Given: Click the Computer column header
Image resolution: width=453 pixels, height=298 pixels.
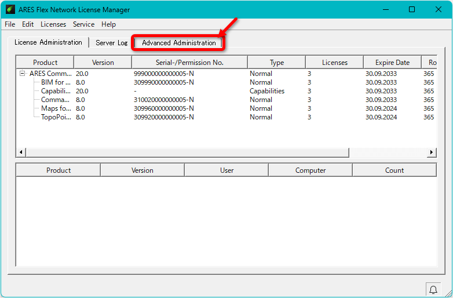Looking at the screenshot, I should (x=310, y=170).
